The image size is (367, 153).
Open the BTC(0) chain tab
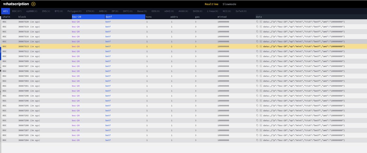pyautogui.click(x=59, y=11)
